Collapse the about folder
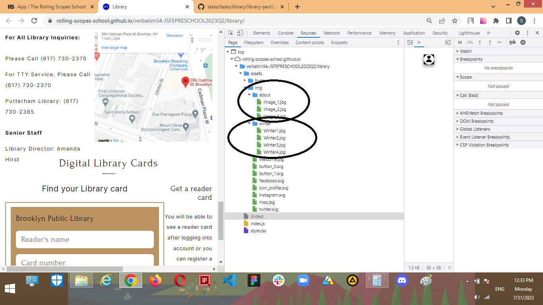Viewport: 543px width, 305px height. tap(250, 95)
